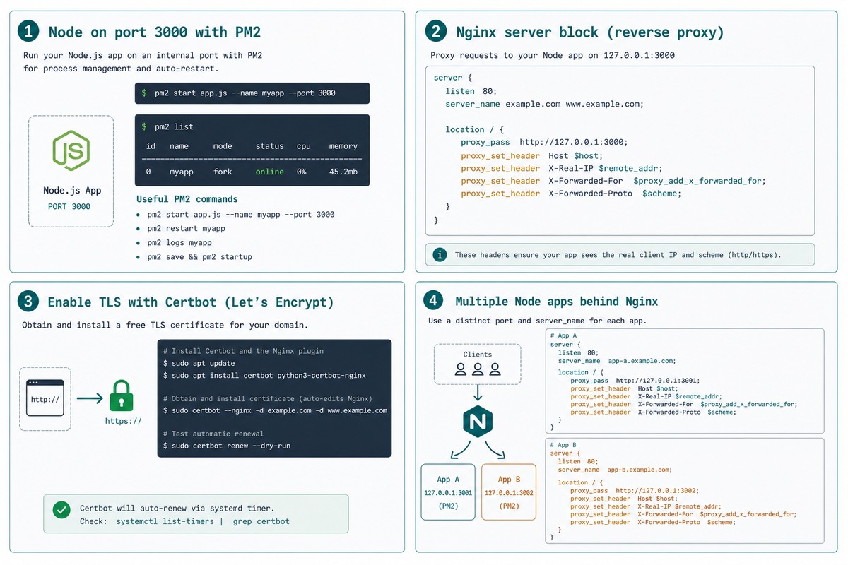Click the green "online" status value
Image resolution: width=848 pixels, height=565 pixels.
(x=270, y=172)
